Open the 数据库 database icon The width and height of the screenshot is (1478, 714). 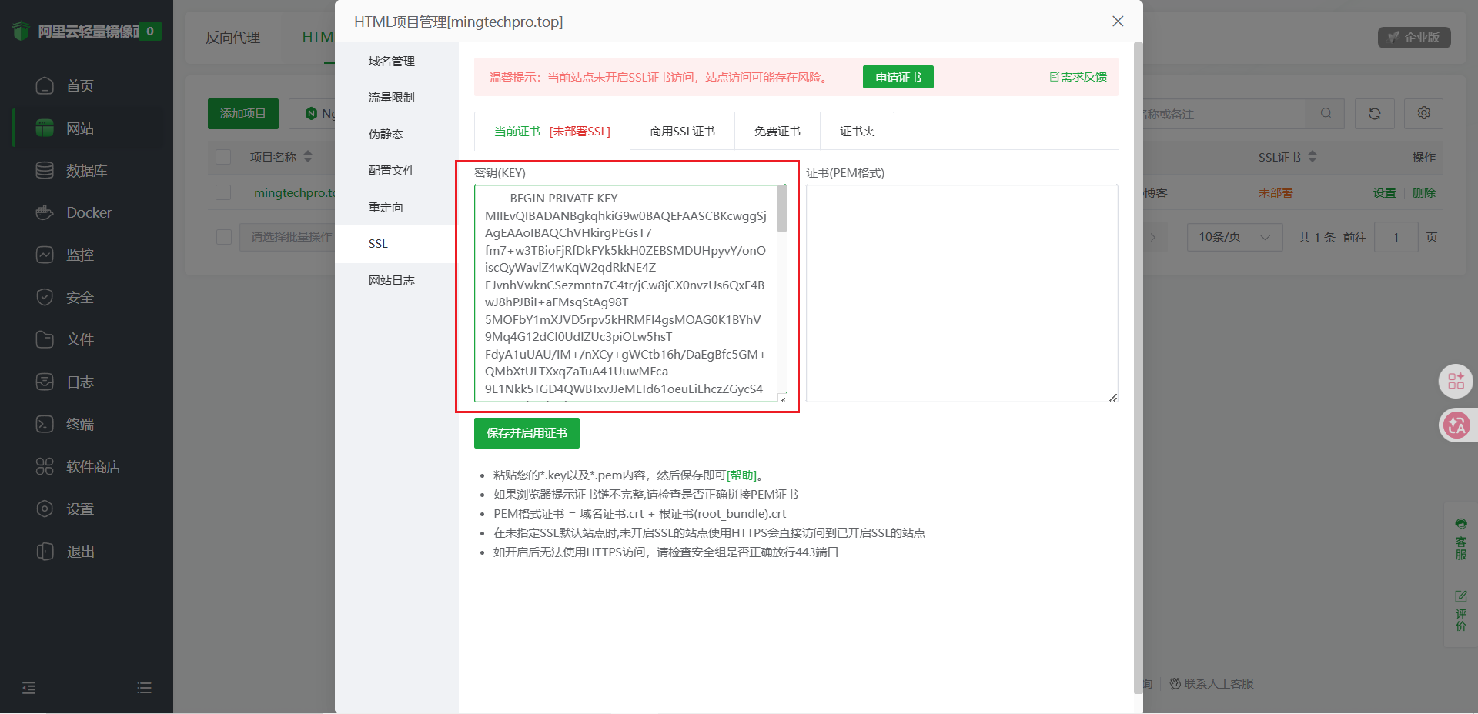click(x=45, y=170)
